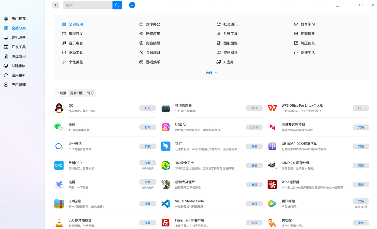Click the 数科OFD app icon
Viewport: 377px width, 229px height.
[59, 165]
